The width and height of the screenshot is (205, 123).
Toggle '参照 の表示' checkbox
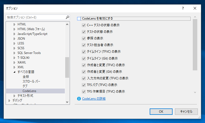84,38
